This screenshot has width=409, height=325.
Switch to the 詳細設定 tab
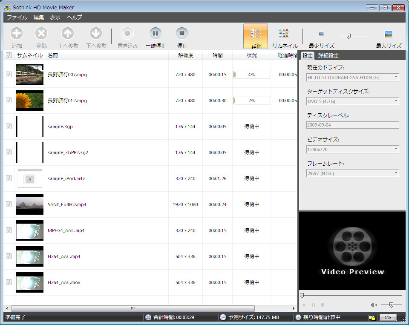[x=328, y=55]
